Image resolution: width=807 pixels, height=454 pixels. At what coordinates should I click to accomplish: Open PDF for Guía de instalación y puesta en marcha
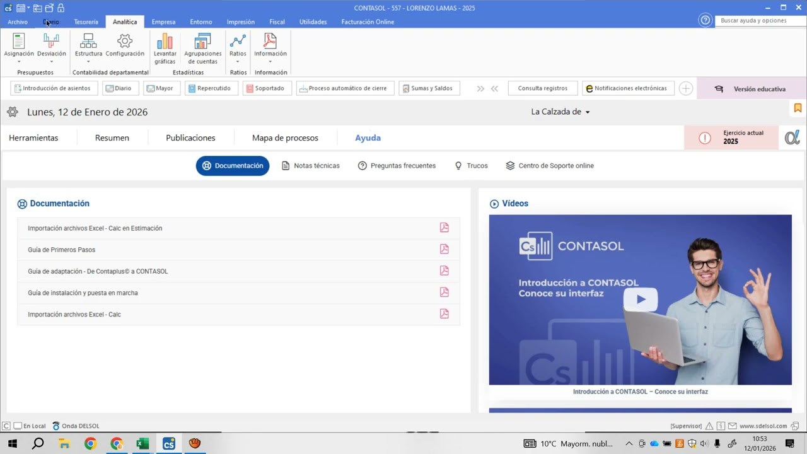point(444,293)
